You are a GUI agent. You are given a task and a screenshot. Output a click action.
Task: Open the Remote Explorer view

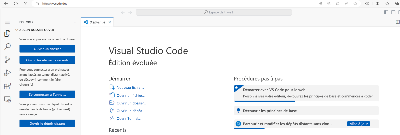coord(7,99)
